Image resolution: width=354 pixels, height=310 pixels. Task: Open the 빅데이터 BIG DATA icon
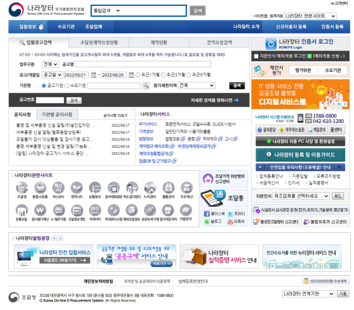pyautogui.click(x=95, y=210)
